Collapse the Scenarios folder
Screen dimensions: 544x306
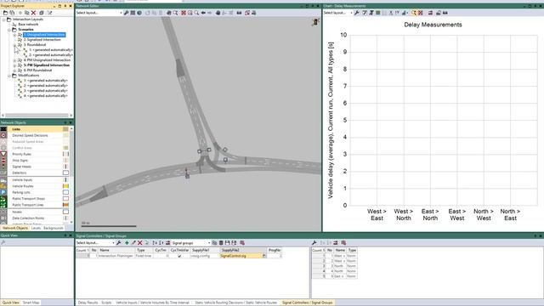click(9, 30)
